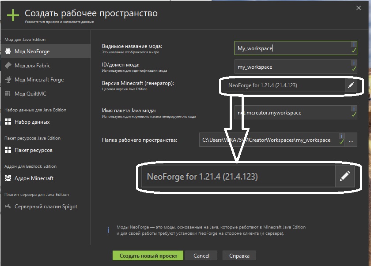The width and height of the screenshot is (371, 266).
Task: Click the pencil icon to change generator
Action: tap(351, 85)
